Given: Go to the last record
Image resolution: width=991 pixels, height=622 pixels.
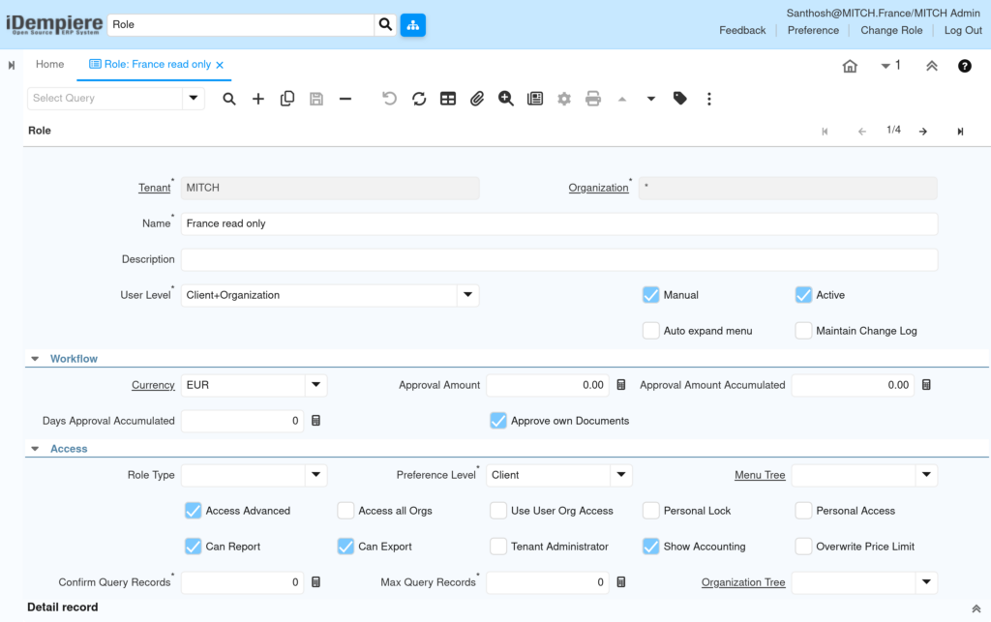Looking at the screenshot, I should pyautogui.click(x=960, y=132).
